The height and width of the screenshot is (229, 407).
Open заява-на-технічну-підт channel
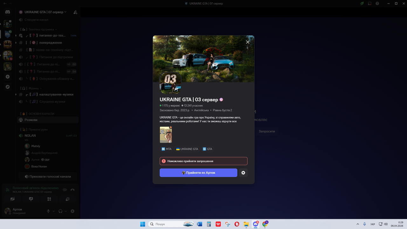(48, 50)
